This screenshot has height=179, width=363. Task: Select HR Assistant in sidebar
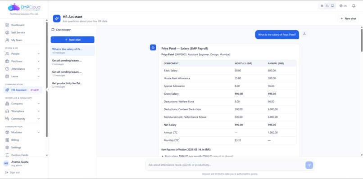tap(23, 90)
